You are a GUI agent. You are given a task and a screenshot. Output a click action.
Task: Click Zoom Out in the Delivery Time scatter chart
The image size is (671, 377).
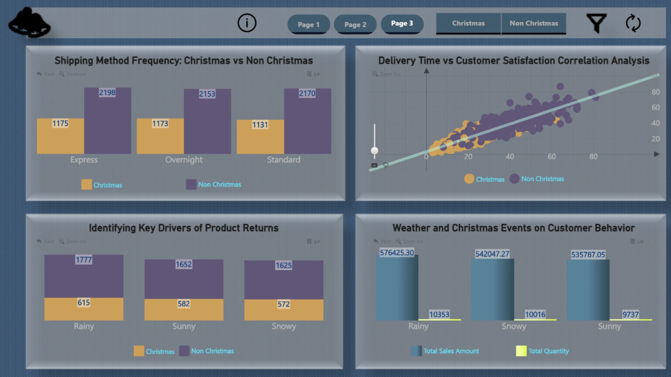(x=387, y=74)
